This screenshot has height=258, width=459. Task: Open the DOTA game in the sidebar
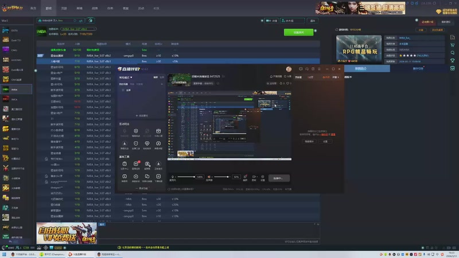16,30
